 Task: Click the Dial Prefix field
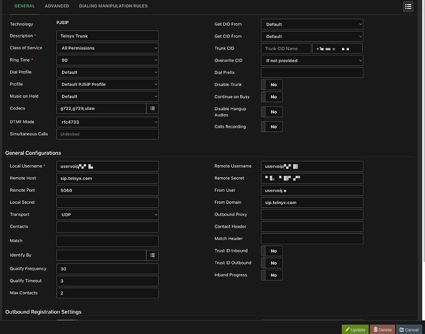coord(312,73)
